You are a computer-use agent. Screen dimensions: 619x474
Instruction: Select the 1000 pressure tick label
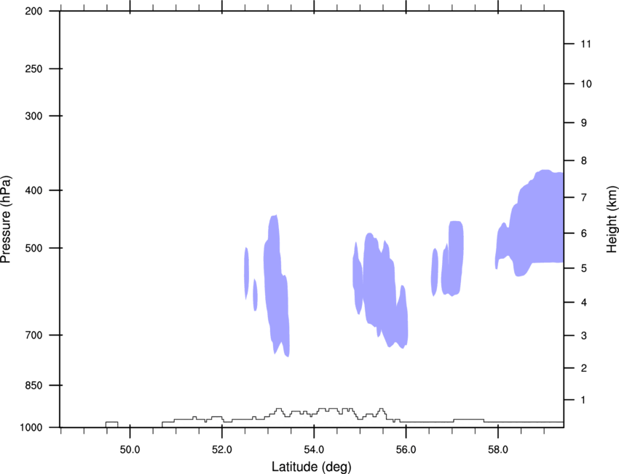(x=31, y=427)
